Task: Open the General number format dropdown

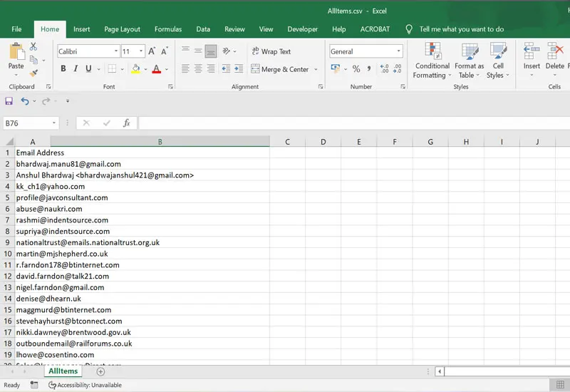Action: pos(399,51)
